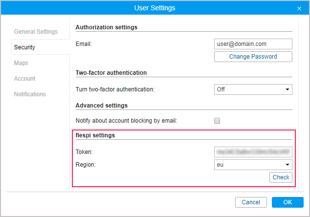Screen dimensions: 310x217
Task: Click the 'Turn two-factor authentication' label
Action: point(115,89)
